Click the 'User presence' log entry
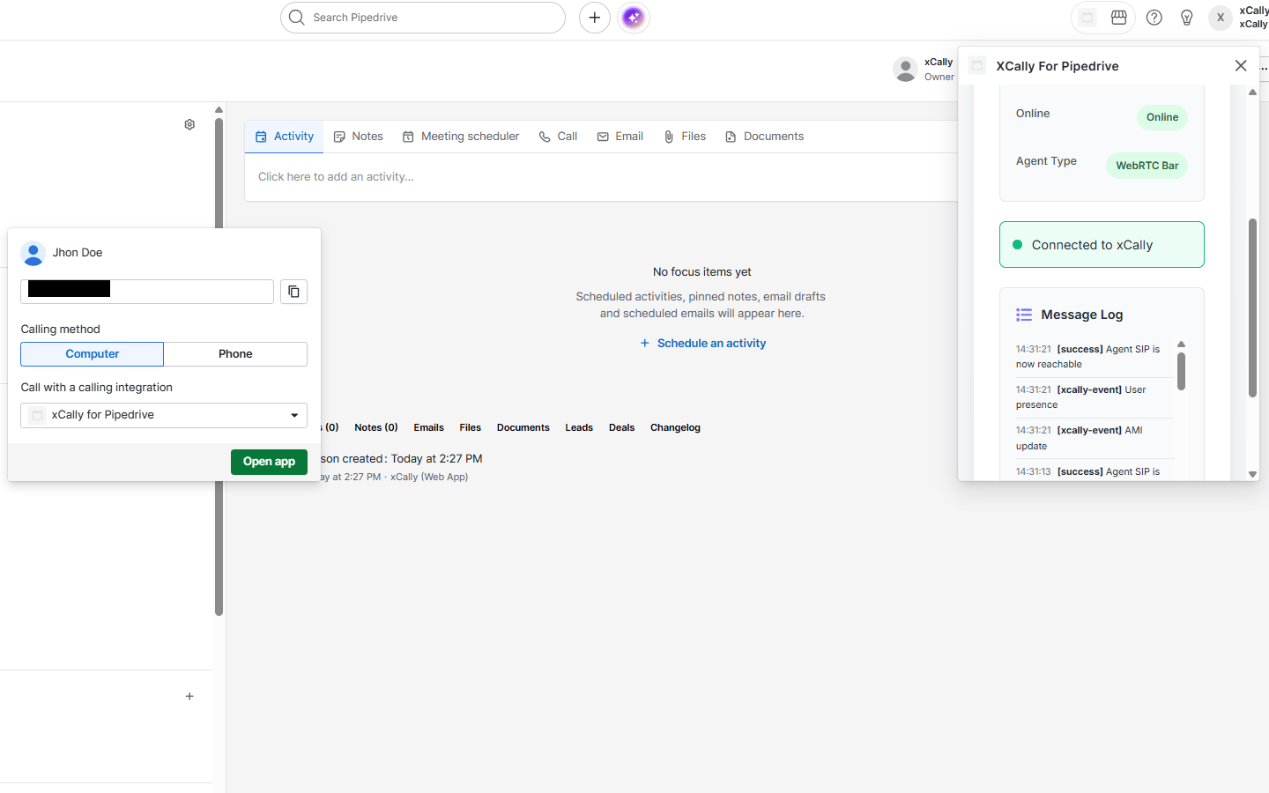Image resolution: width=1269 pixels, height=793 pixels. (x=1095, y=397)
